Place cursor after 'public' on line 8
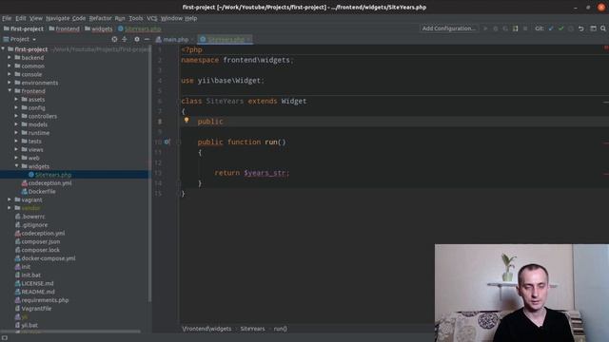 click(x=224, y=122)
